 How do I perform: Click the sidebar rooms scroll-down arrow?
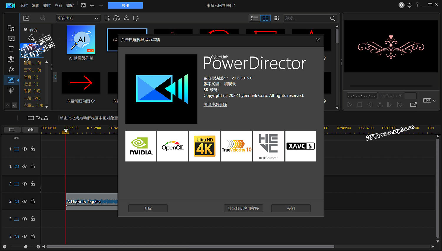[14, 105]
